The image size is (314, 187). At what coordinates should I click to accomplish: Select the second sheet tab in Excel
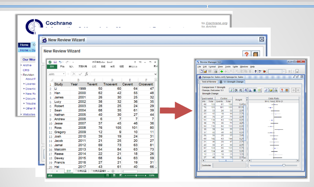81,171
